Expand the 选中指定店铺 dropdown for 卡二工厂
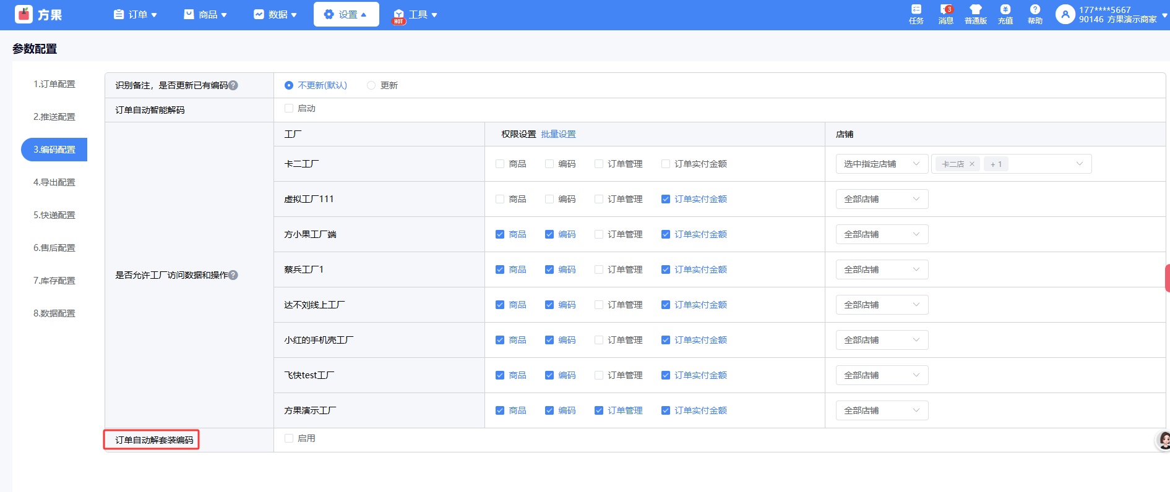The width and height of the screenshot is (1170, 492). (882, 164)
